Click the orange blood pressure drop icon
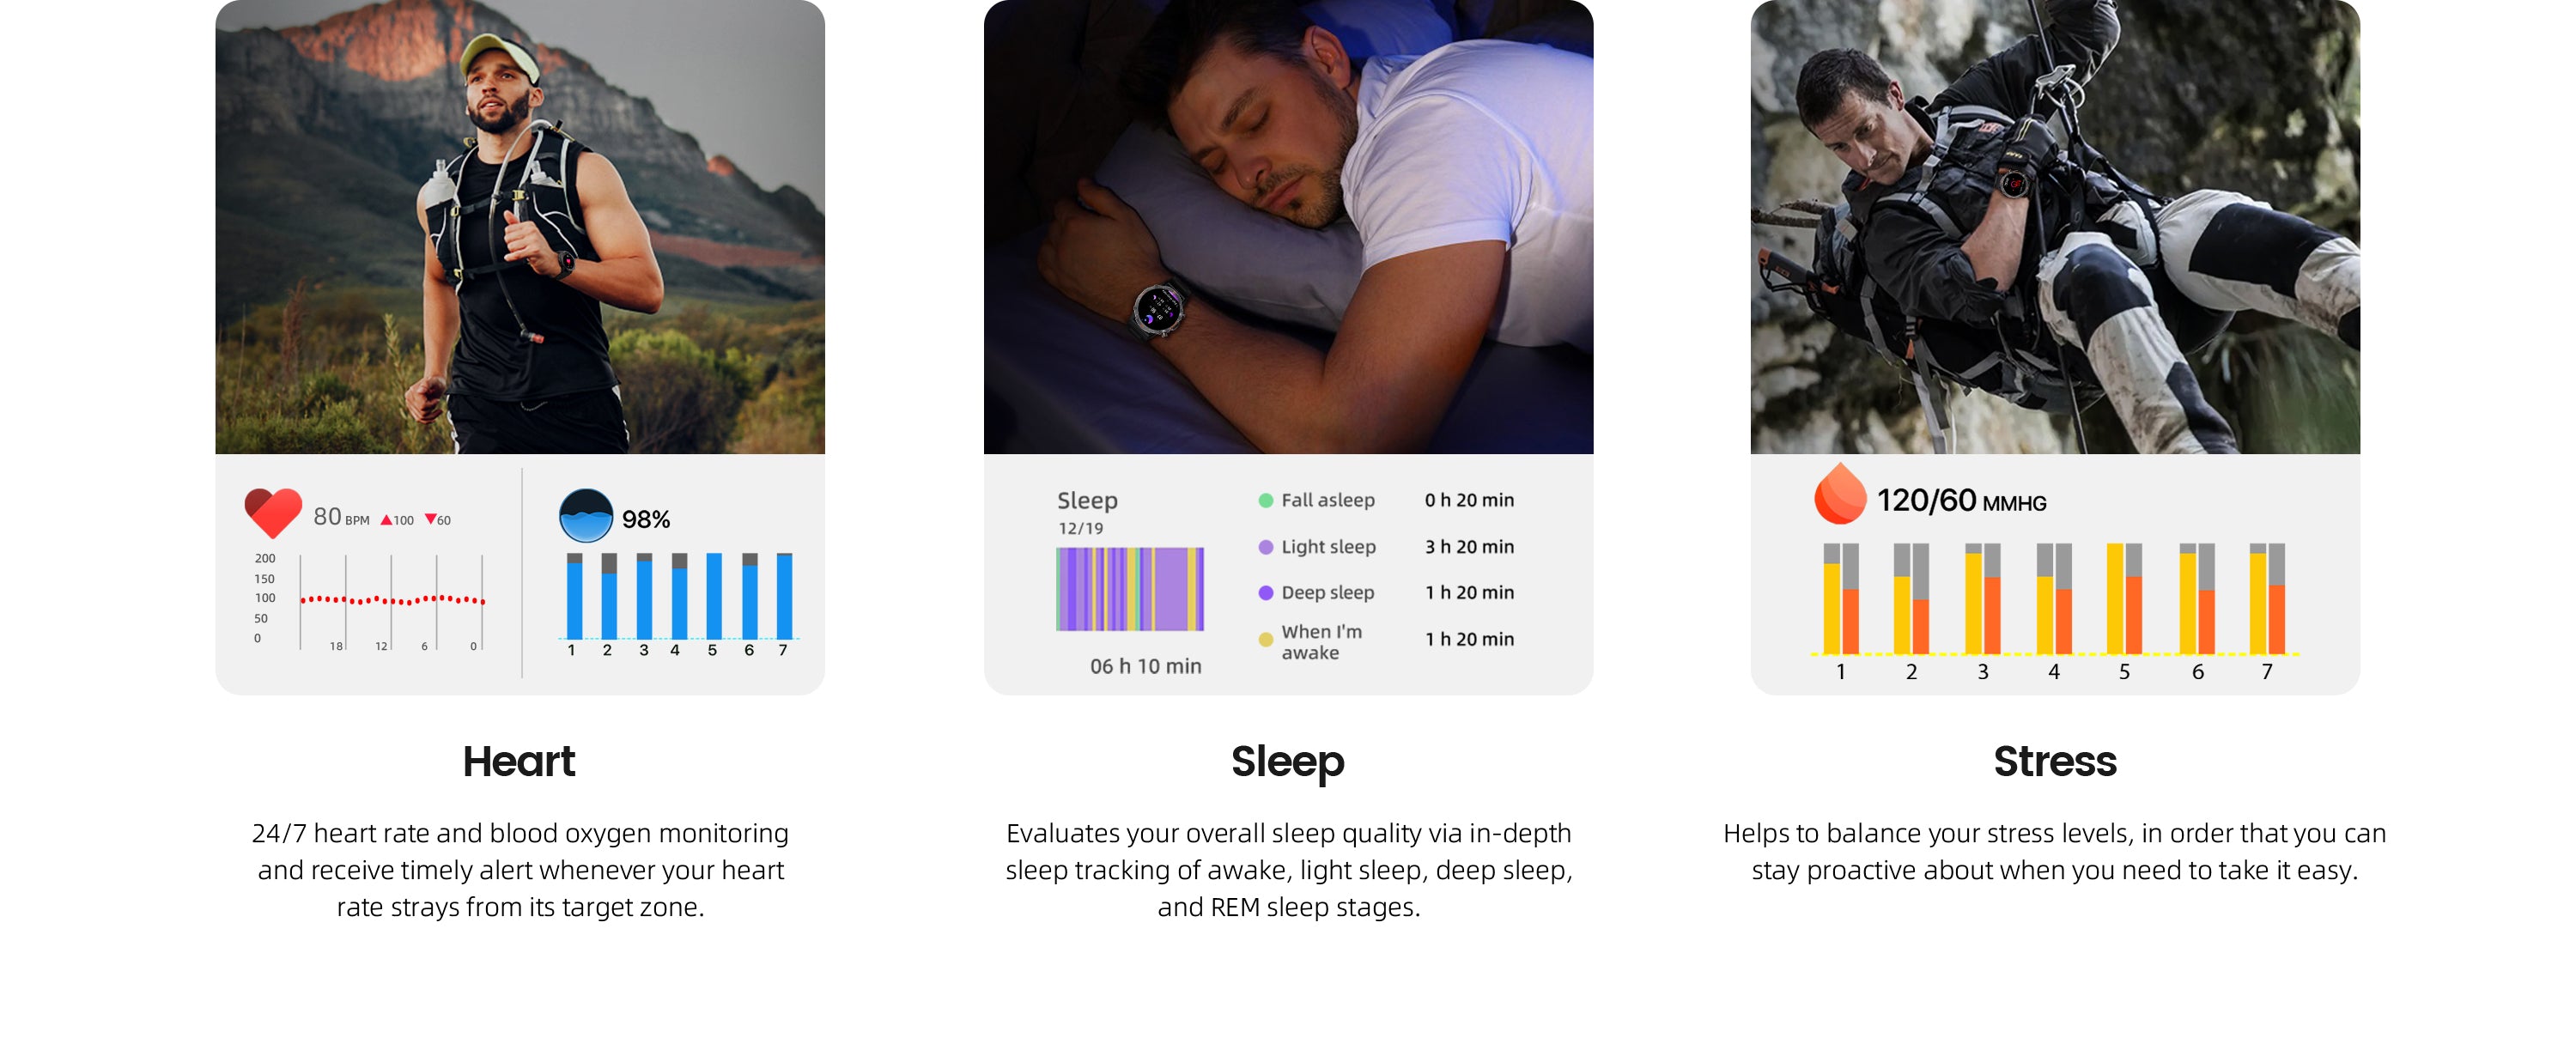The image size is (2576, 1050). click(x=1839, y=494)
